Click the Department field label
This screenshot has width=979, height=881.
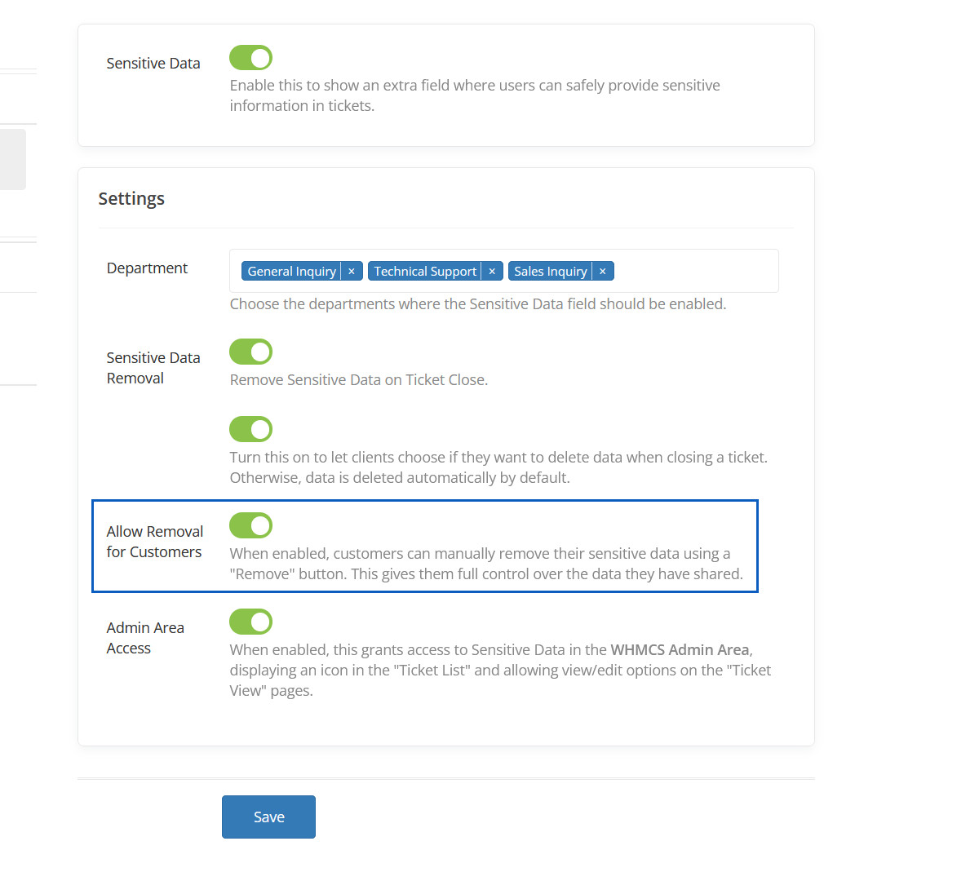click(x=147, y=268)
